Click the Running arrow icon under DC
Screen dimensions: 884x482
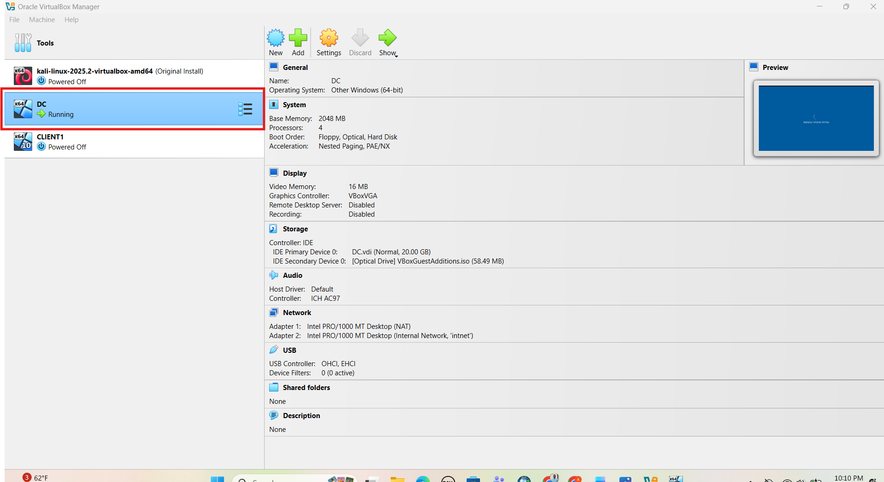[41, 114]
